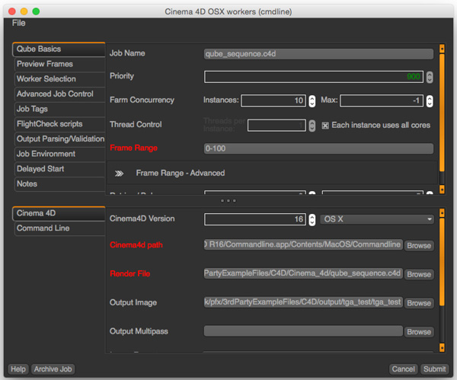Open Output Parsing/Validation tab
This screenshot has height=380, width=457.
click(x=59, y=139)
